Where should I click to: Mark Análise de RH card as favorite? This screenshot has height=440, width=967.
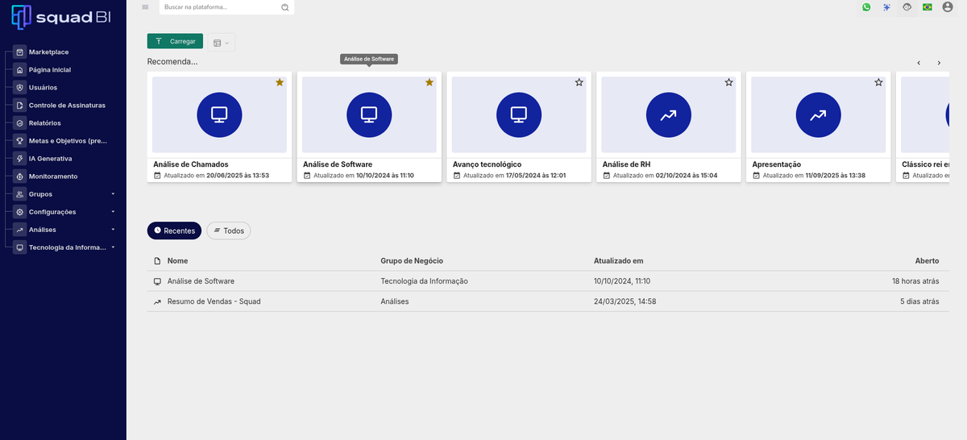pyautogui.click(x=728, y=82)
